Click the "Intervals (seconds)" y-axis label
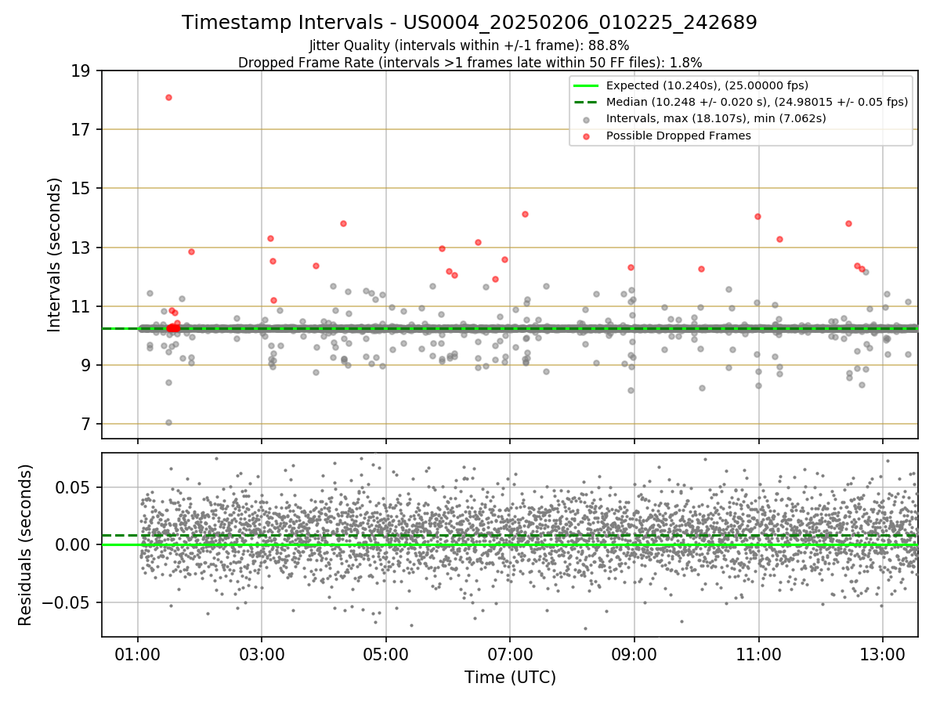This screenshot has width=940, height=705. point(54,255)
